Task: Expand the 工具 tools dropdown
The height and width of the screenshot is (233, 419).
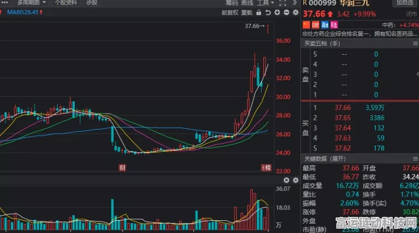Action: [x=265, y=3]
